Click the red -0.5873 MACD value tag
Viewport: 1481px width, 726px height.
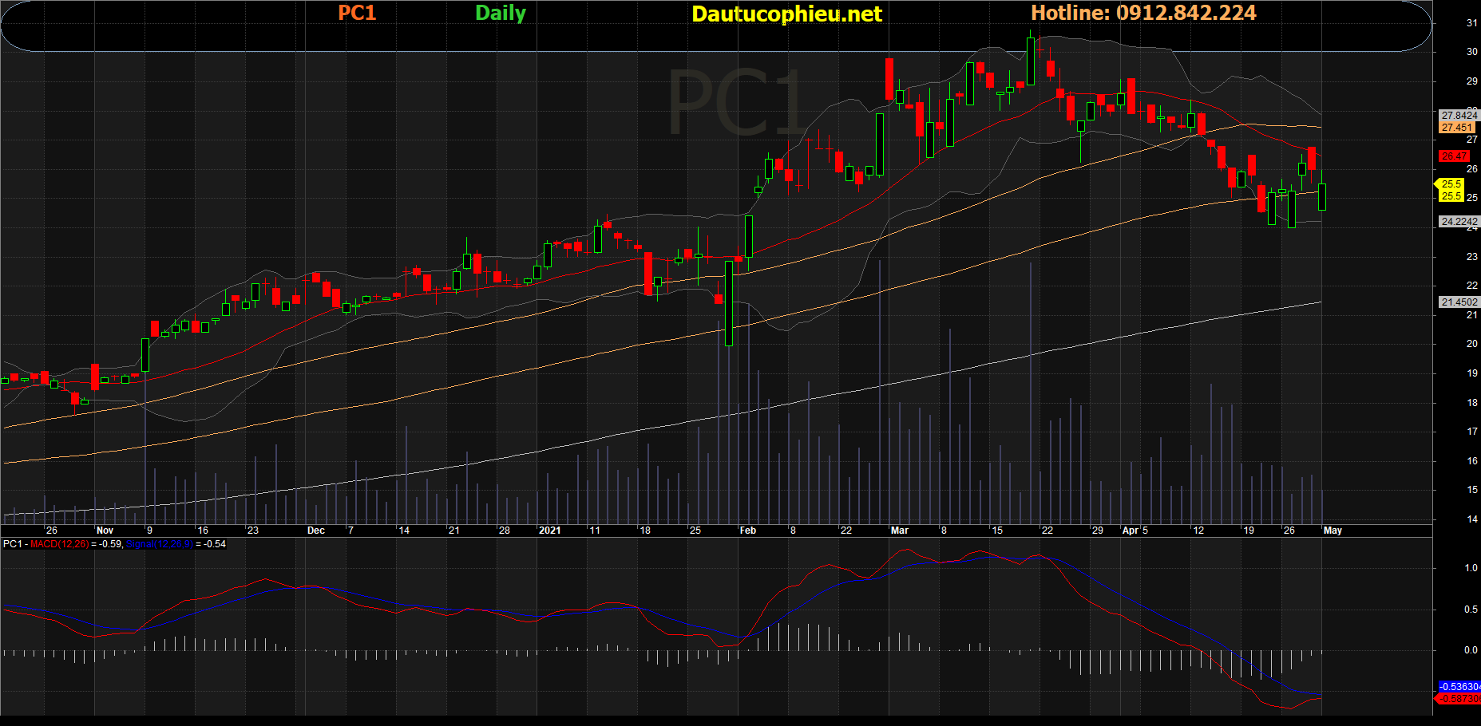point(1459,699)
